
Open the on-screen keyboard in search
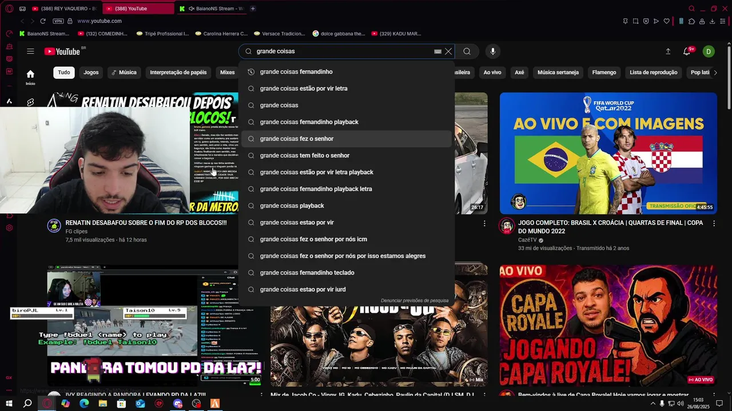(437, 51)
